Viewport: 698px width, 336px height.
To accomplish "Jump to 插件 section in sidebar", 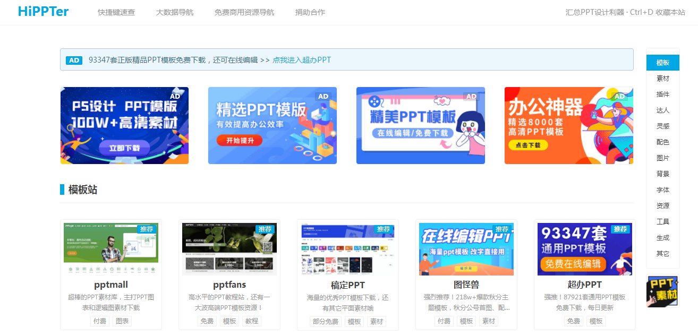I will [x=662, y=94].
